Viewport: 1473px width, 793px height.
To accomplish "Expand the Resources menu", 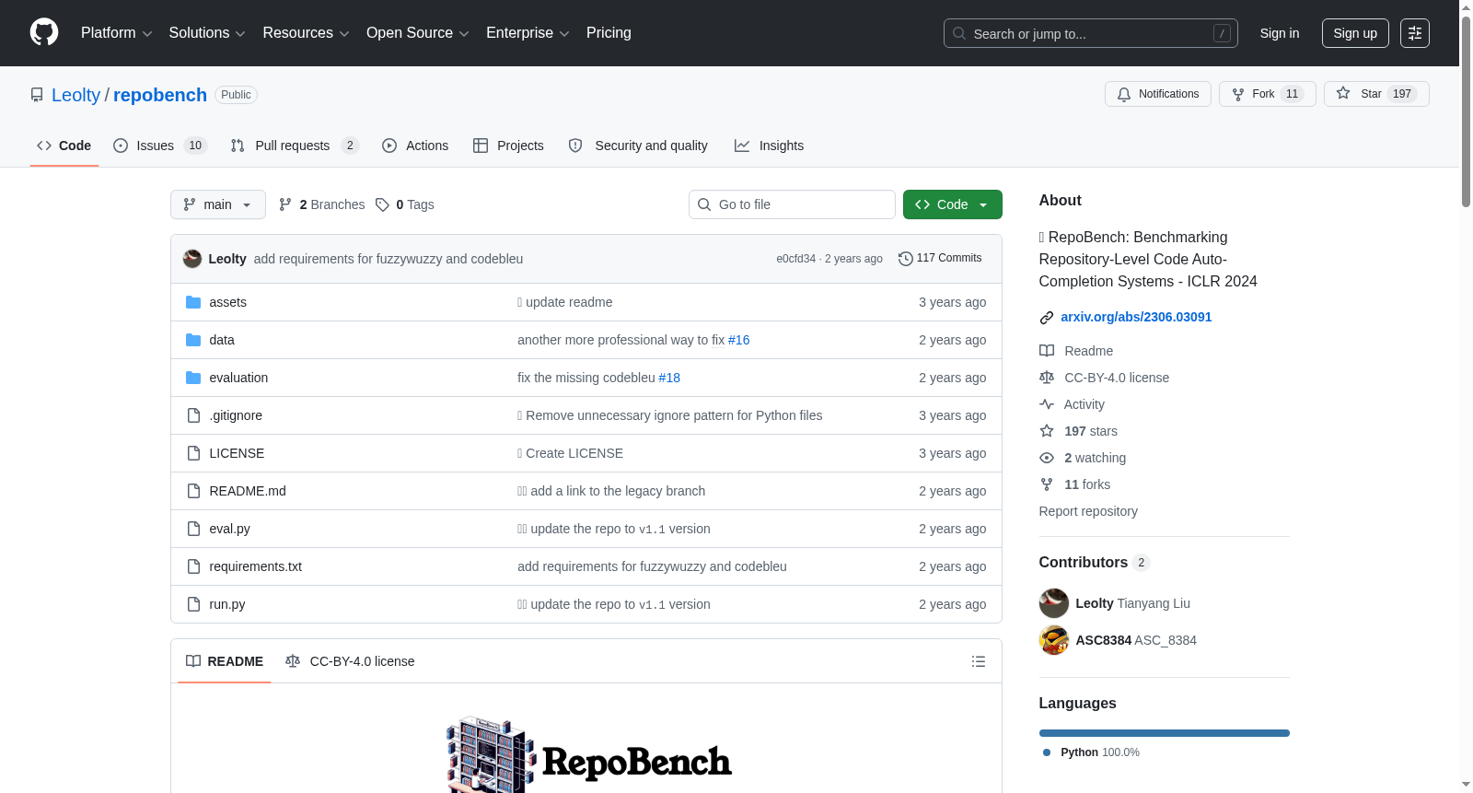I will click(306, 33).
